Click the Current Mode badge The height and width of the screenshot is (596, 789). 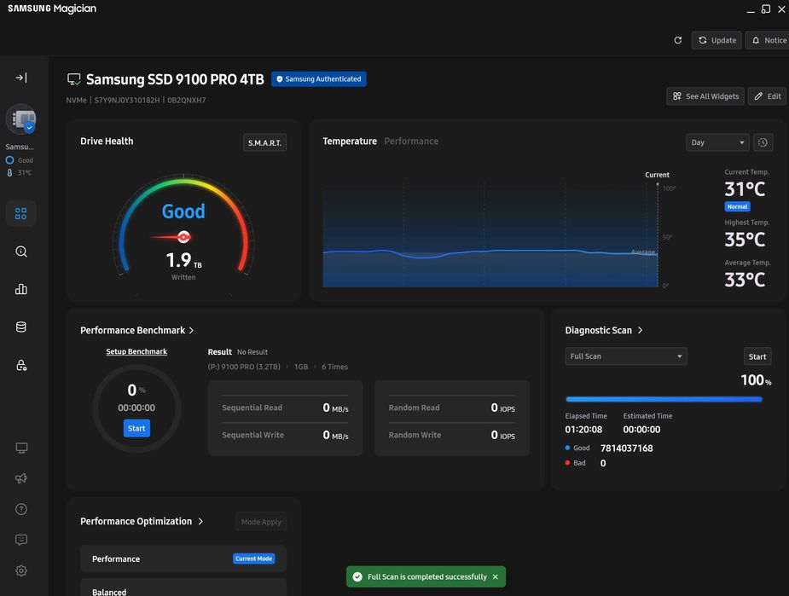253,558
